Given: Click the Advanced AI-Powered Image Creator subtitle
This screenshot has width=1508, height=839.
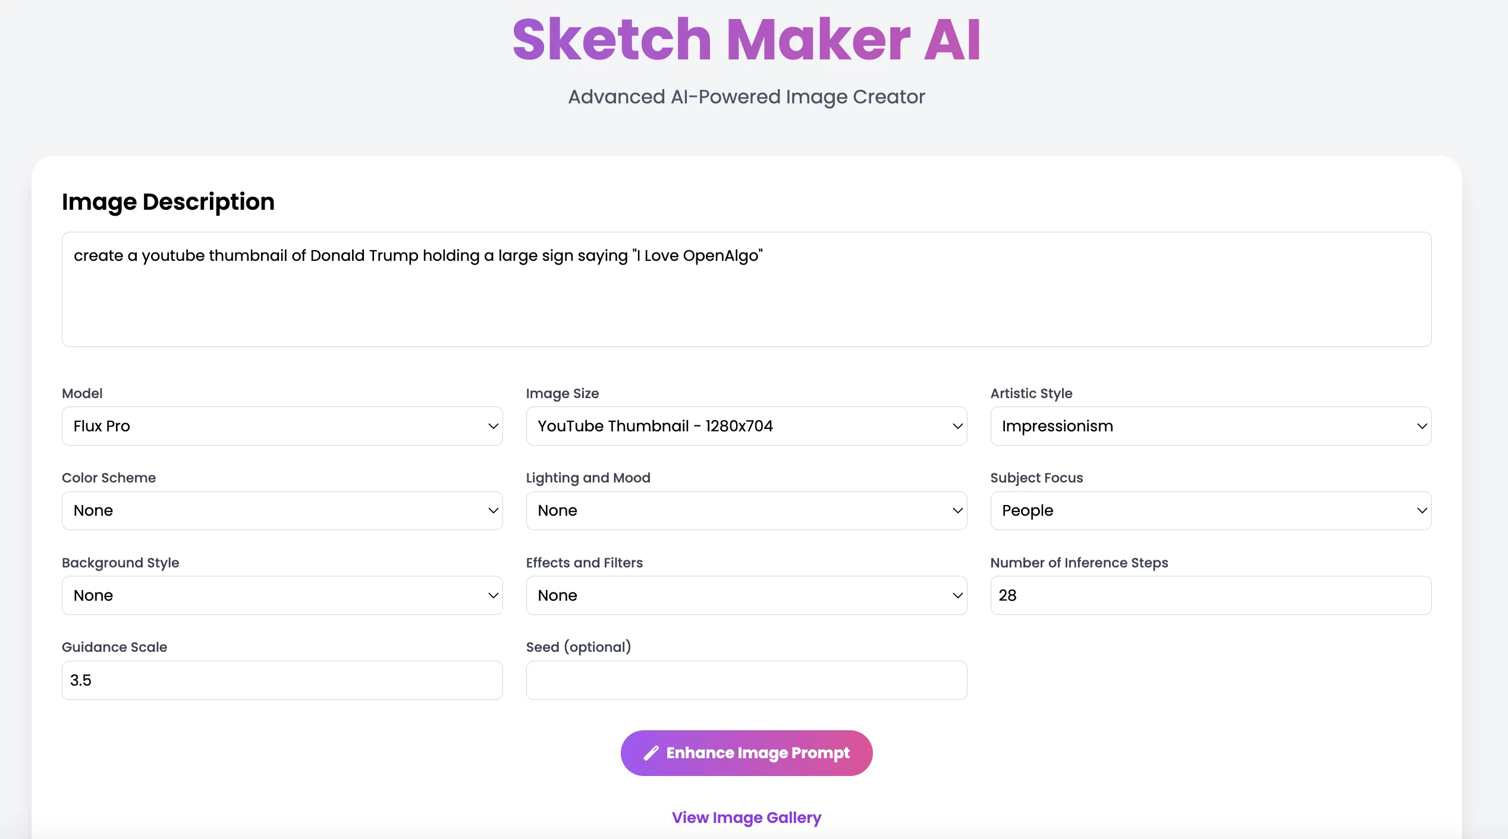Looking at the screenshot, I should pyautogui.click(x=746, y=97).
